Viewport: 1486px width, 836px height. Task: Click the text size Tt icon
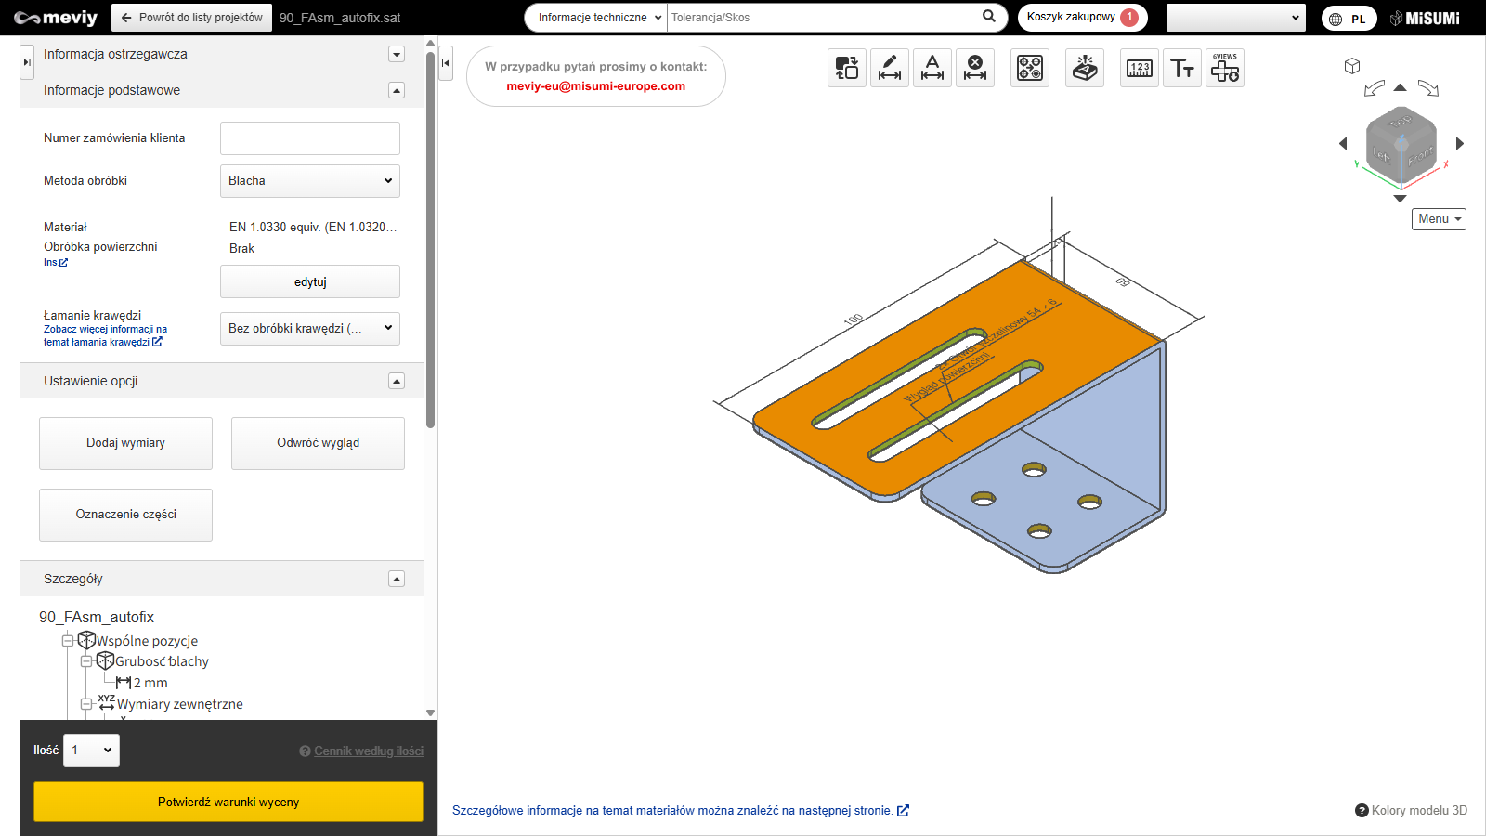pyautogui.click(x=1181, y=68)
